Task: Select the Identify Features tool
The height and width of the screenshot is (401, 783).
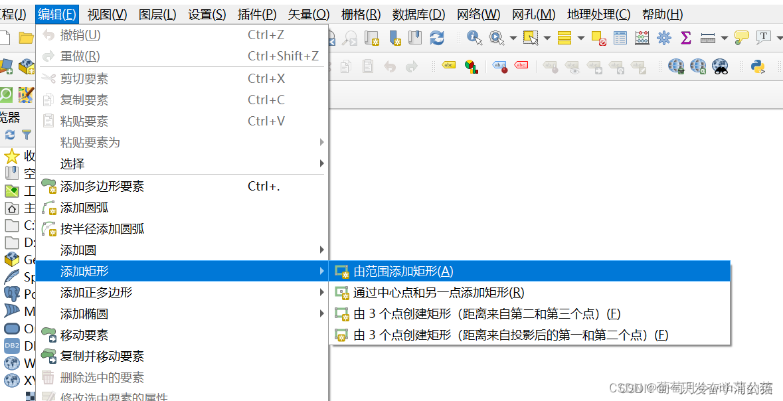Action: (x=474, y=38)
